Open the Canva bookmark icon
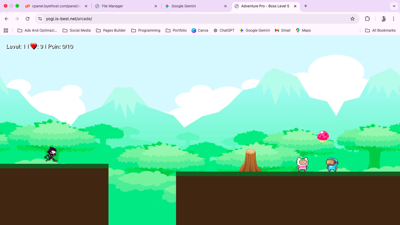400x225 pixels. (x=200, y=30)
